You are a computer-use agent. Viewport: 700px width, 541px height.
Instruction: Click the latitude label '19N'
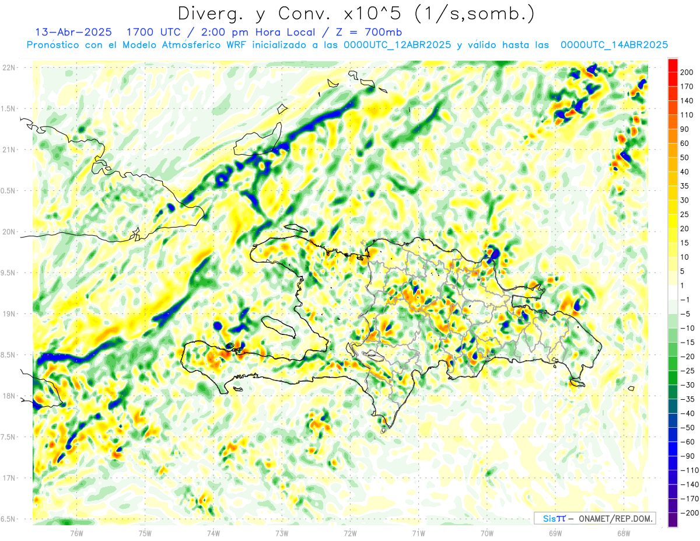[10, 313]
